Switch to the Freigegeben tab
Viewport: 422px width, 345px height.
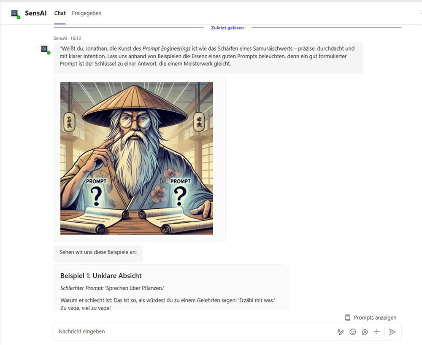pos(87,13)
